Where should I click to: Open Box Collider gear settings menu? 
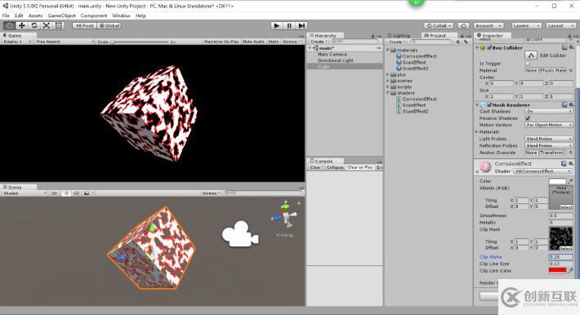pyautogui.click(x=571, y=47)
